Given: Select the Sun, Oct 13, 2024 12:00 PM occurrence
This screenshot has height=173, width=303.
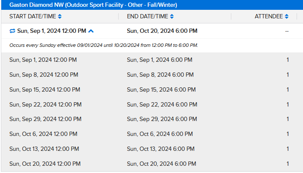Looking at the screenshot, I should [x=44, y=149].
